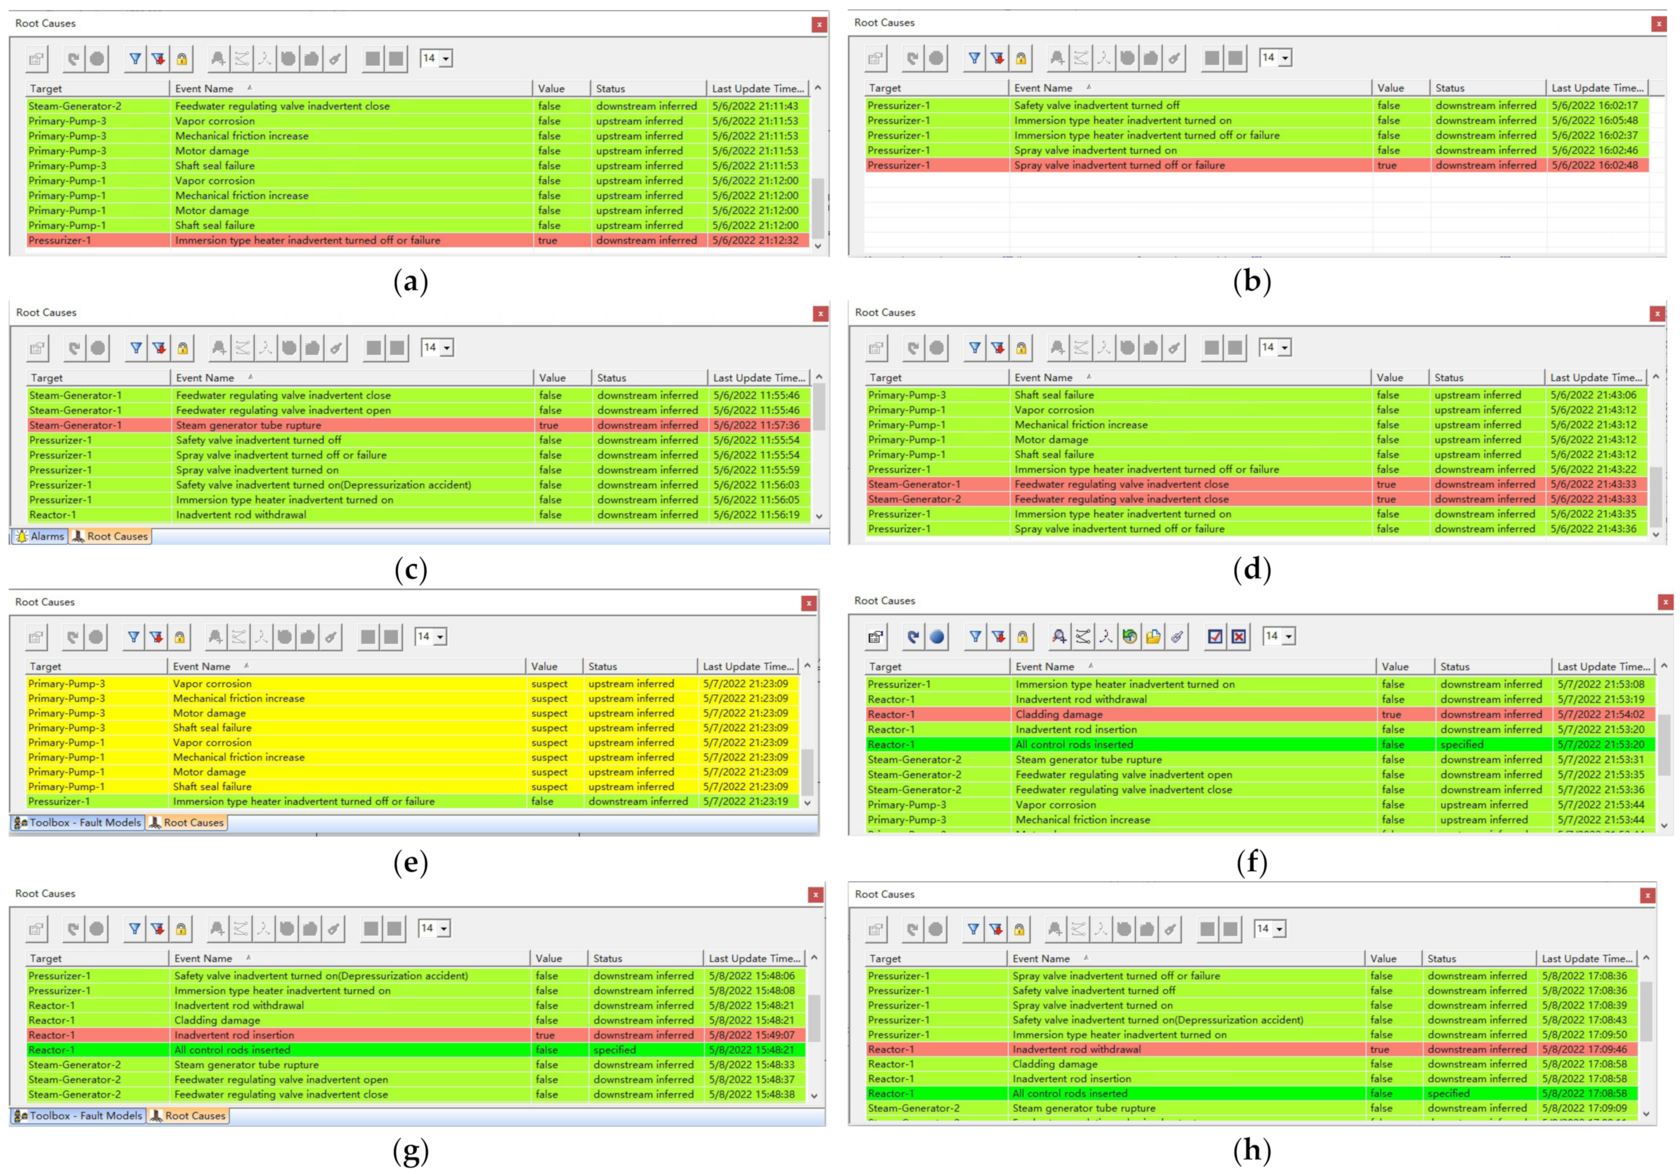This screenshot has height=1174, width=1680.
Task: Click red-arrow filter icon in panel (c)
Action: [x=159, y=347]
